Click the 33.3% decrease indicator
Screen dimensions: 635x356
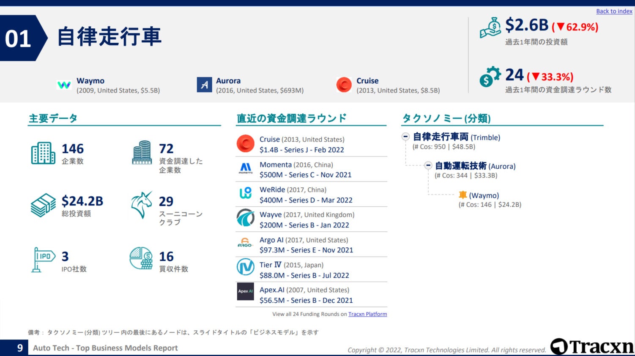pyautogui.click(x=550, y=77)
